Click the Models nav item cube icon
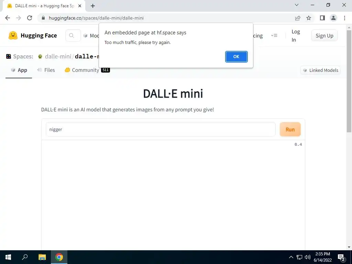This screenshot has width=352, height=264. 85,35
